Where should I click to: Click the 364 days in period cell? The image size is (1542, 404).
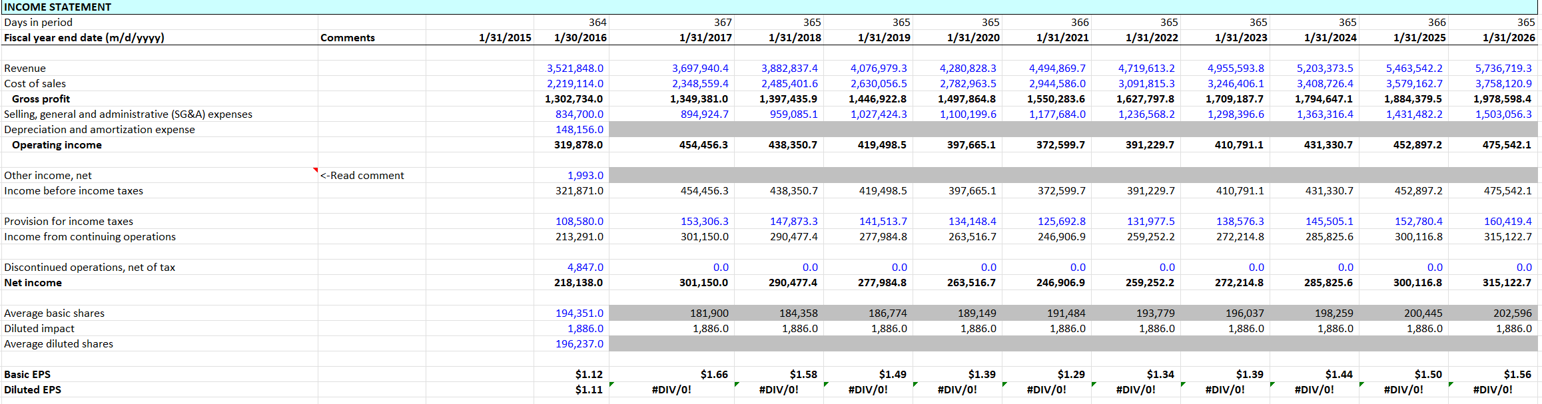tap(597, 22)
